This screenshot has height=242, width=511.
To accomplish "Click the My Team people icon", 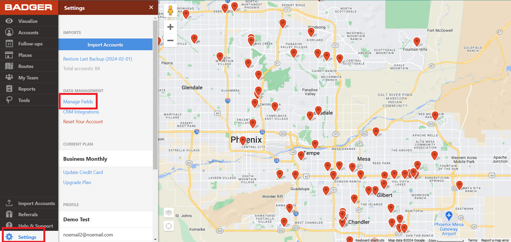I will (x=9, y=78).
